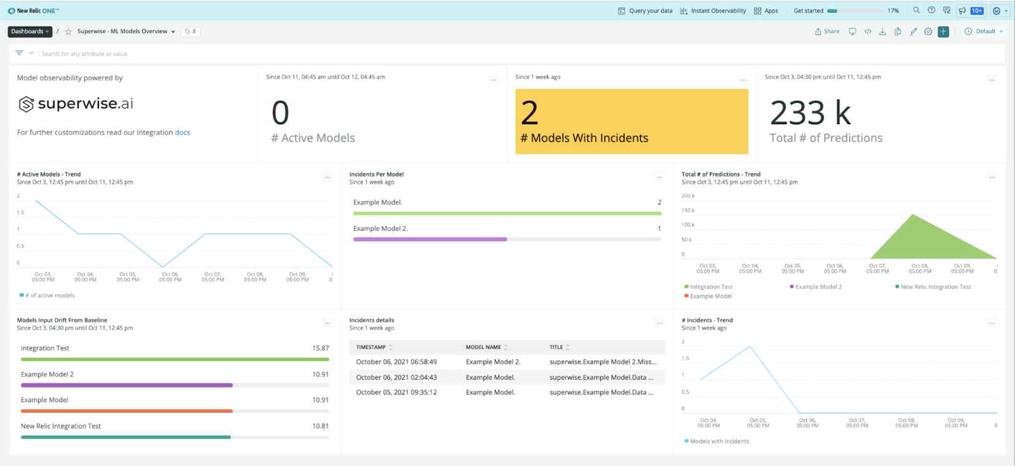Click the search attribute input field
Image resolution: width=1015 pixels, height=466 pixels.
[x=520, y=54]
